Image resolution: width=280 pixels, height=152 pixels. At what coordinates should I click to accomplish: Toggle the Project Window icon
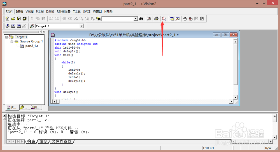172,18
